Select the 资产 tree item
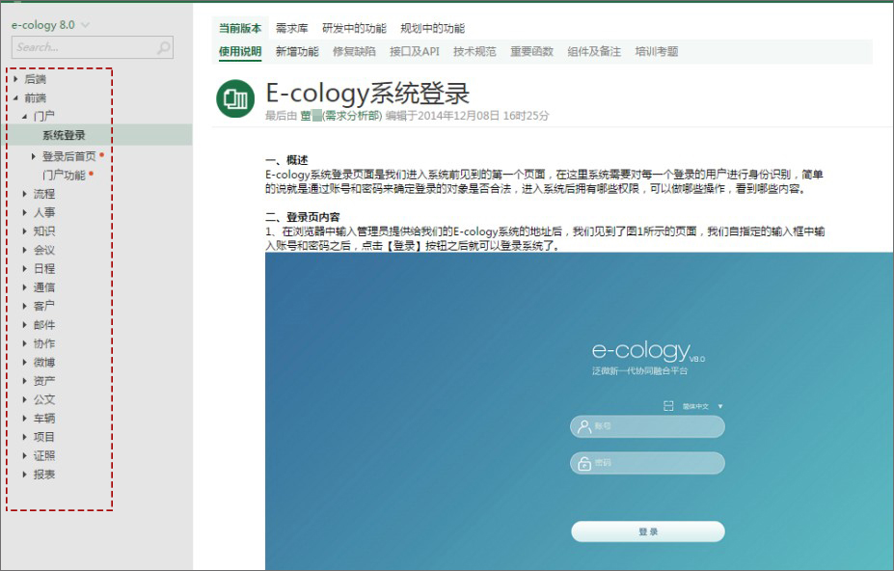 click(x=44, y=380)
